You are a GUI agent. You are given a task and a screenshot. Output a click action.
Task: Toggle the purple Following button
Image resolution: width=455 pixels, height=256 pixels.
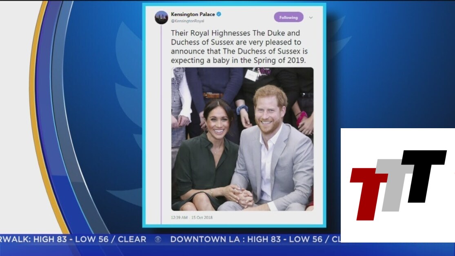289,18
